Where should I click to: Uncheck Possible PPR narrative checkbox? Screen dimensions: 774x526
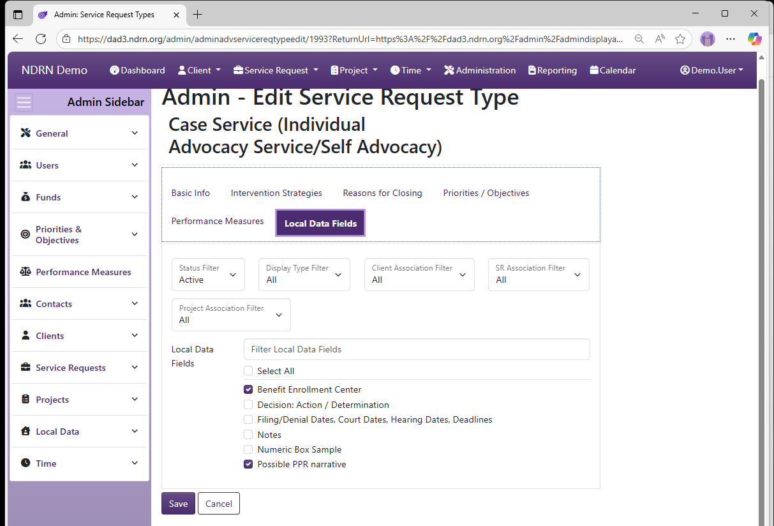(248, 464)
